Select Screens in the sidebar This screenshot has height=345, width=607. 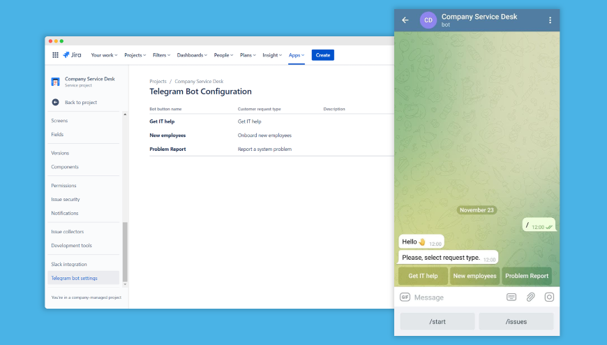[59, 121]
